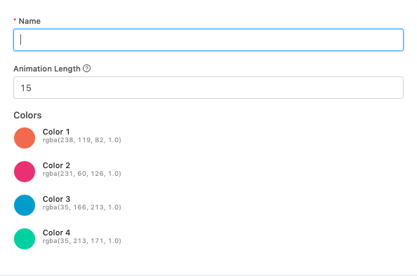Click the Color 2 label
The image size is (417, 276).
56,165
